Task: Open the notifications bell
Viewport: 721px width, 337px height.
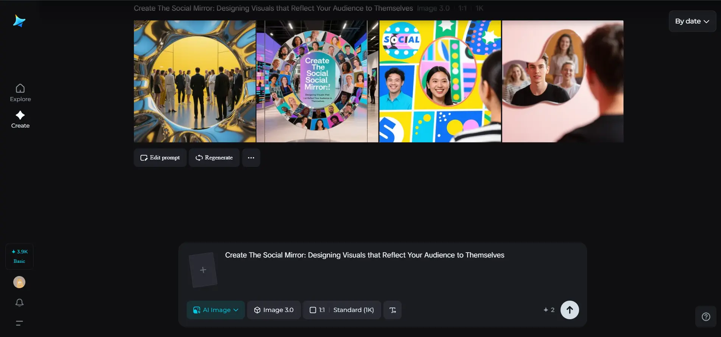Action: (x=19, y=303)
